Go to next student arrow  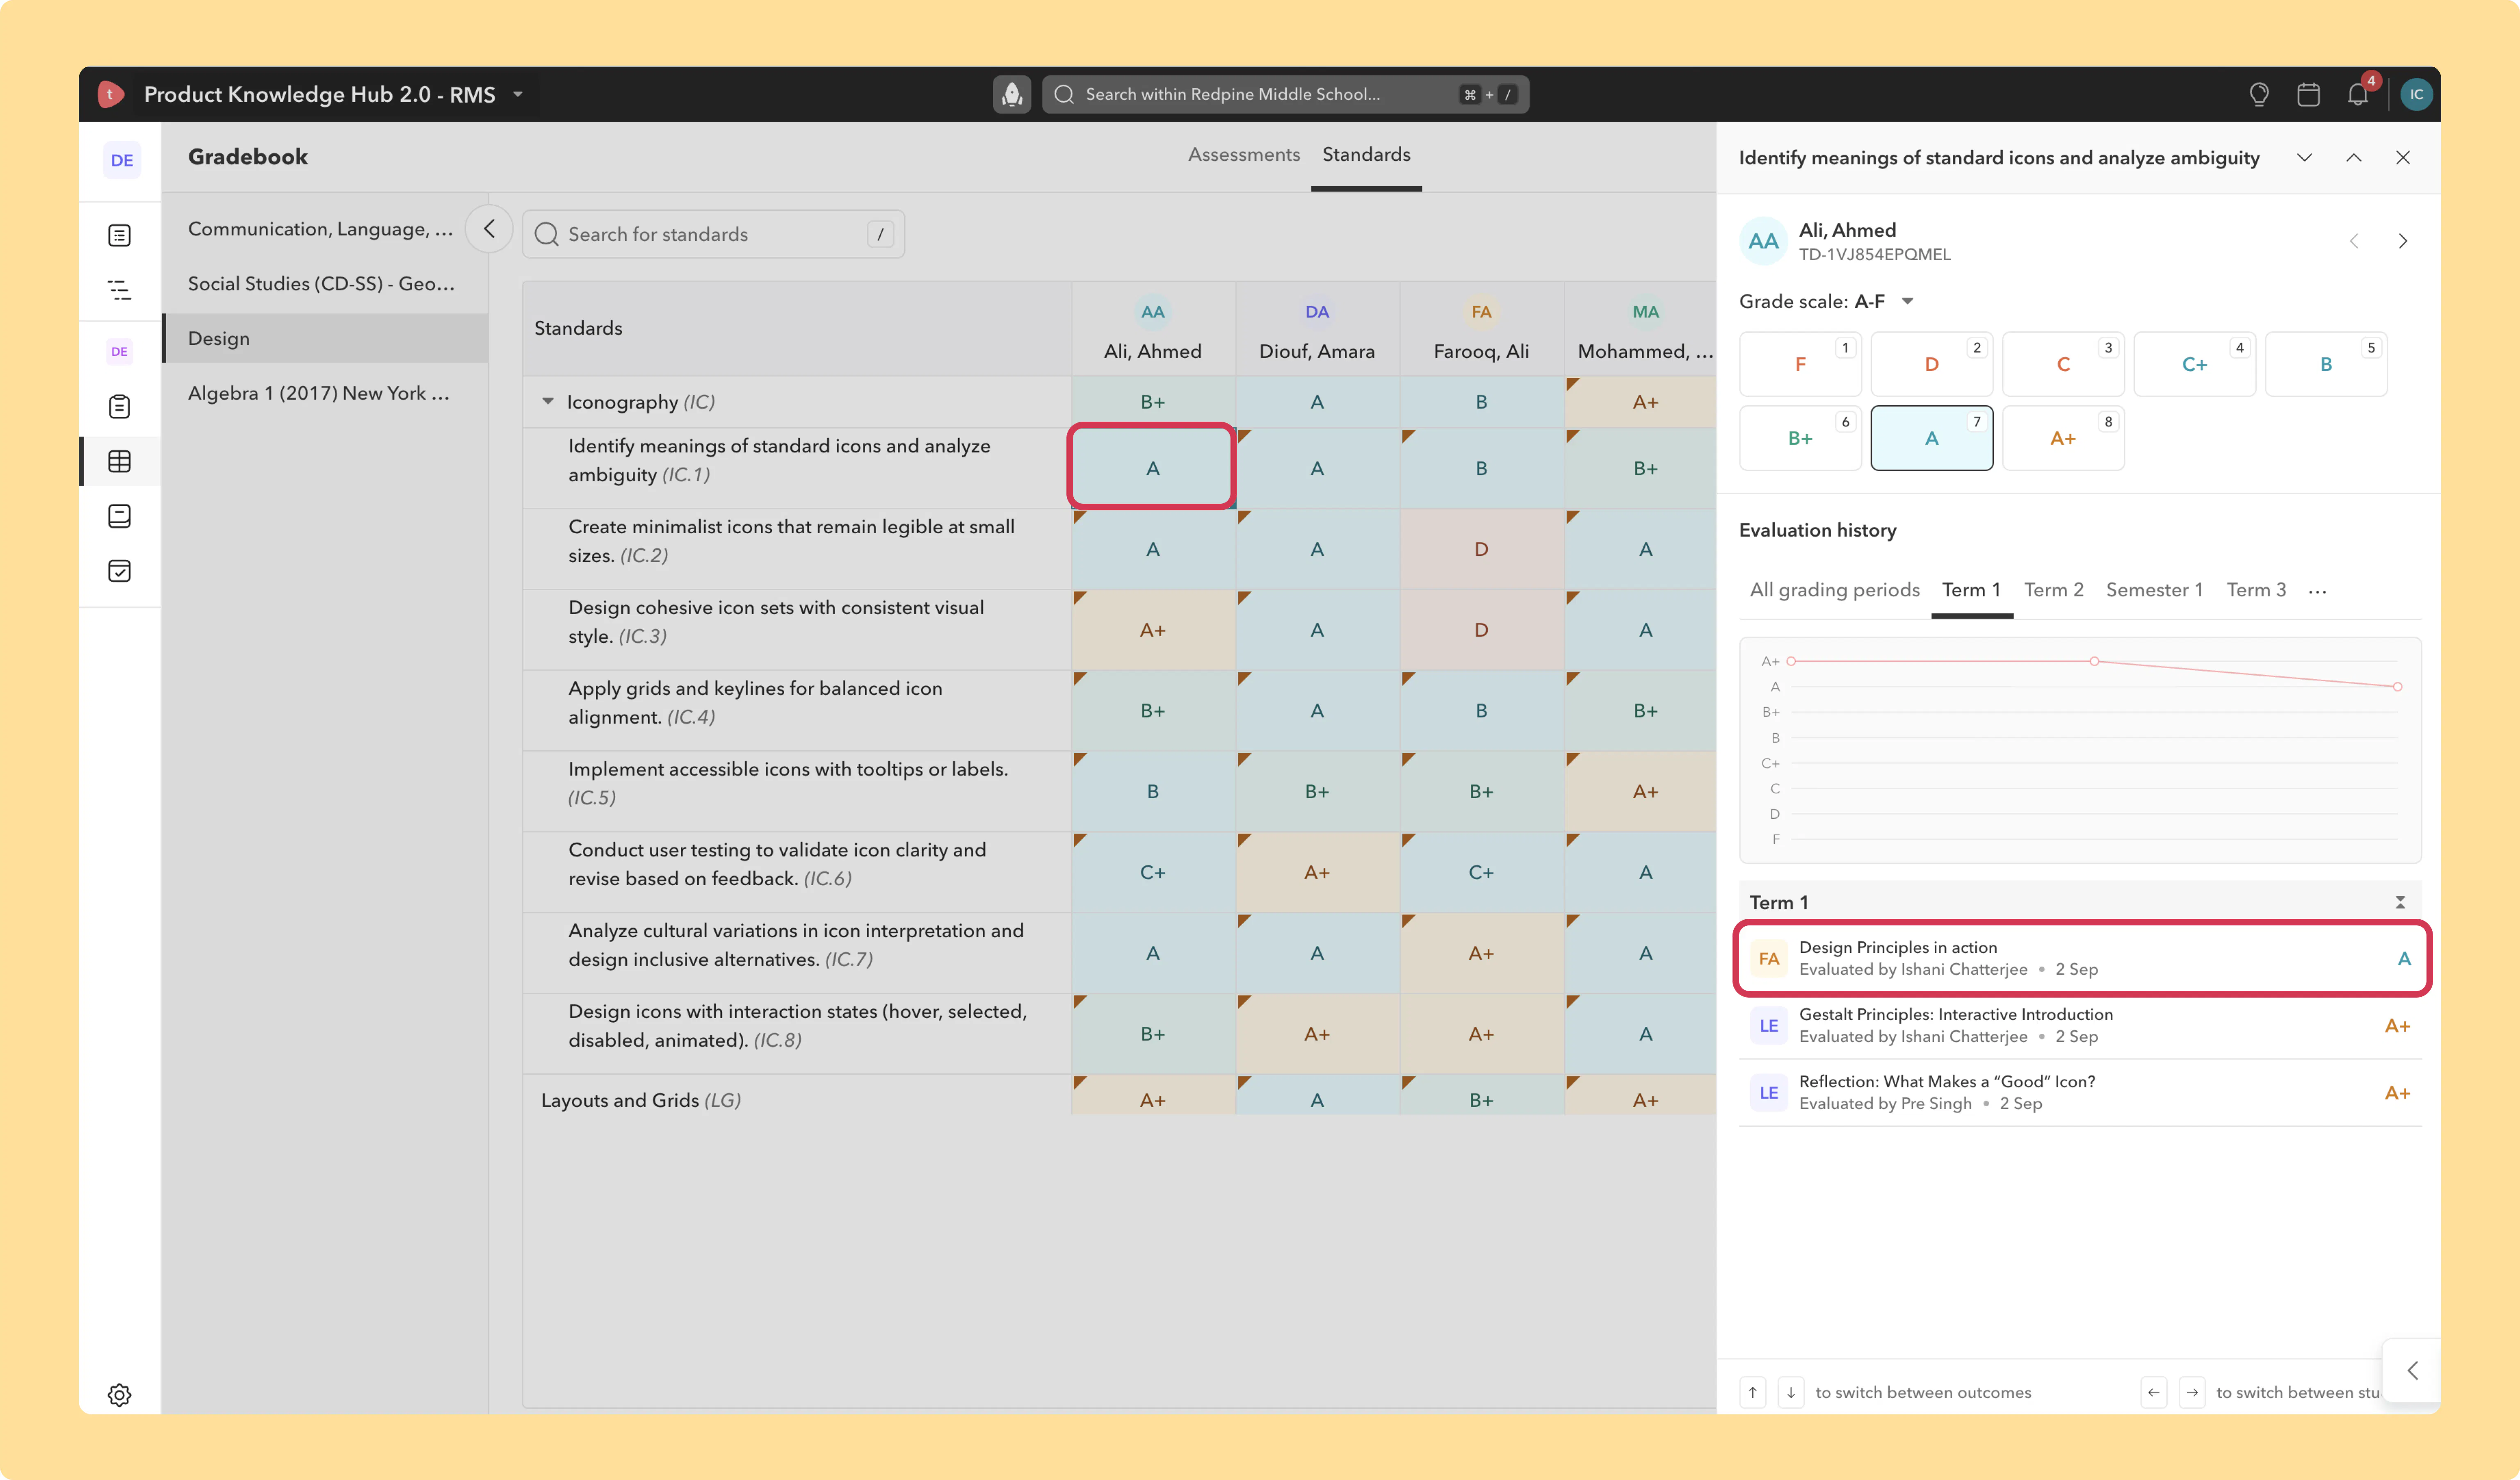tap(2403, 241)
